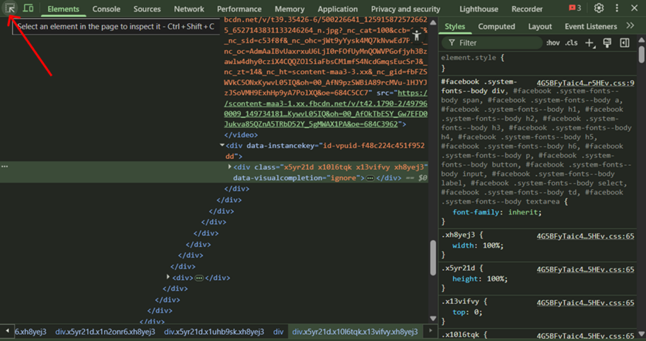Toggle the computed styles sidebar icon

(625, 43)
